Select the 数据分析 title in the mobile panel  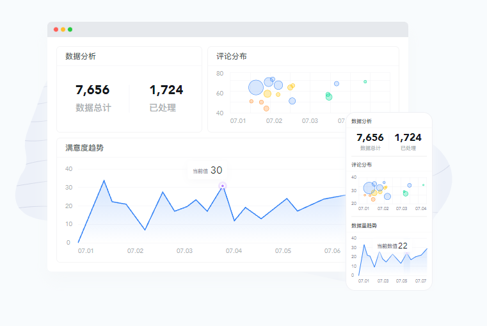coord(362,121)
